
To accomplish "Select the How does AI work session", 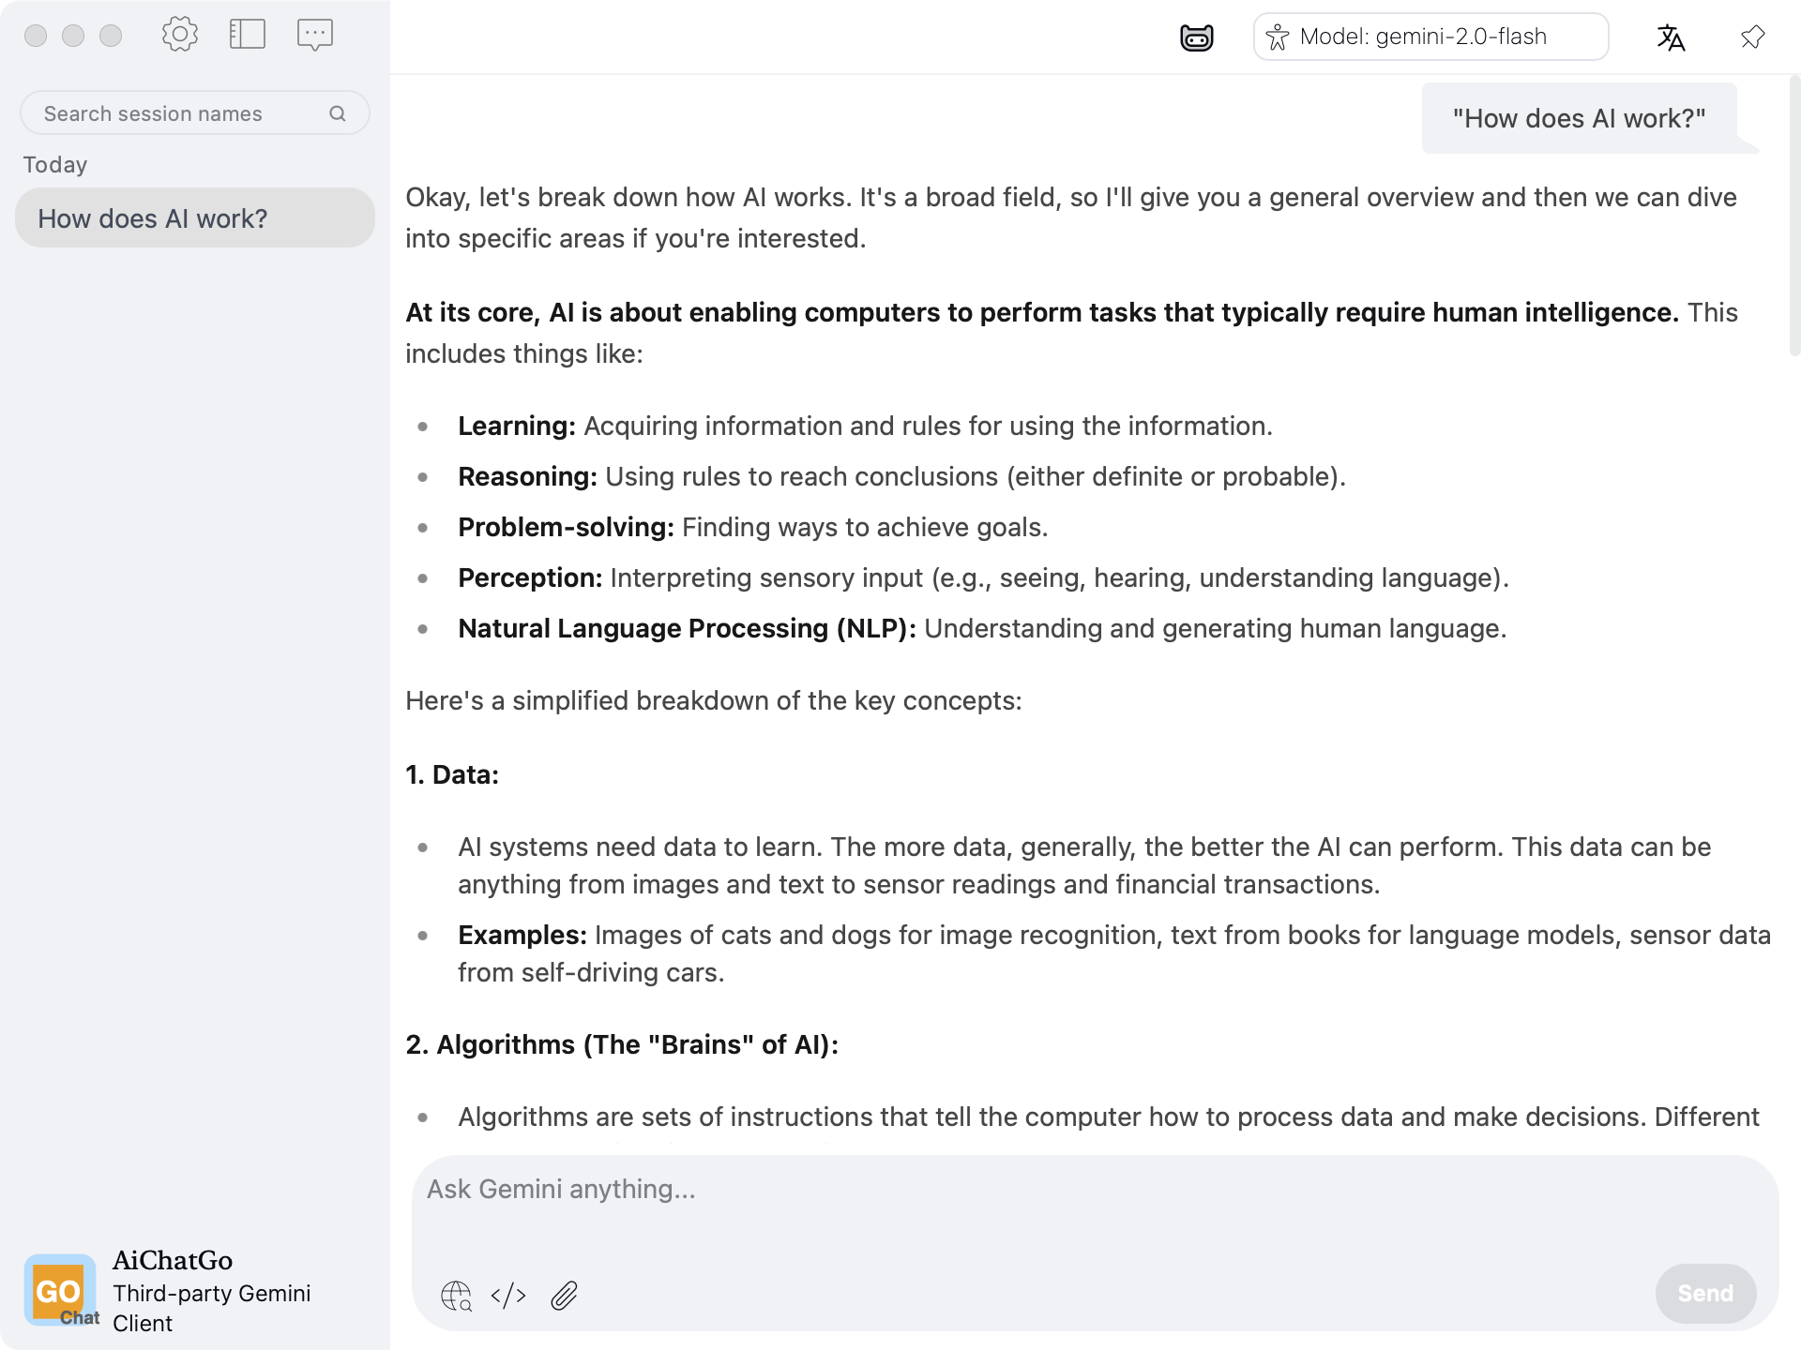I will 195,218.
